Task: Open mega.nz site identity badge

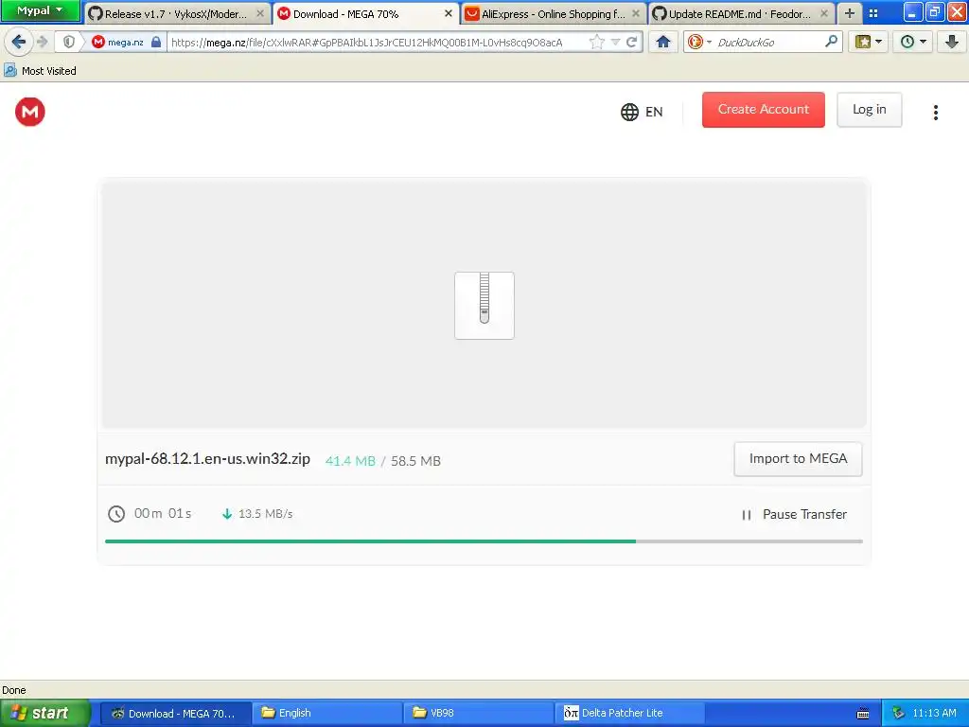Action: [118, 42]
